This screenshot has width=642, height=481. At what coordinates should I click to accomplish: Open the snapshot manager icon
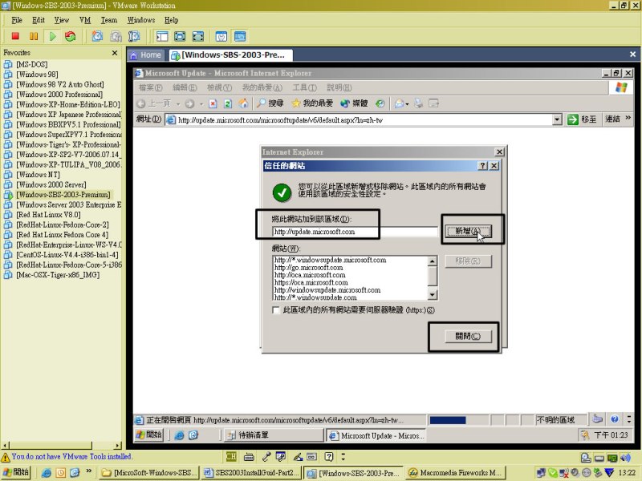(134, 36)
